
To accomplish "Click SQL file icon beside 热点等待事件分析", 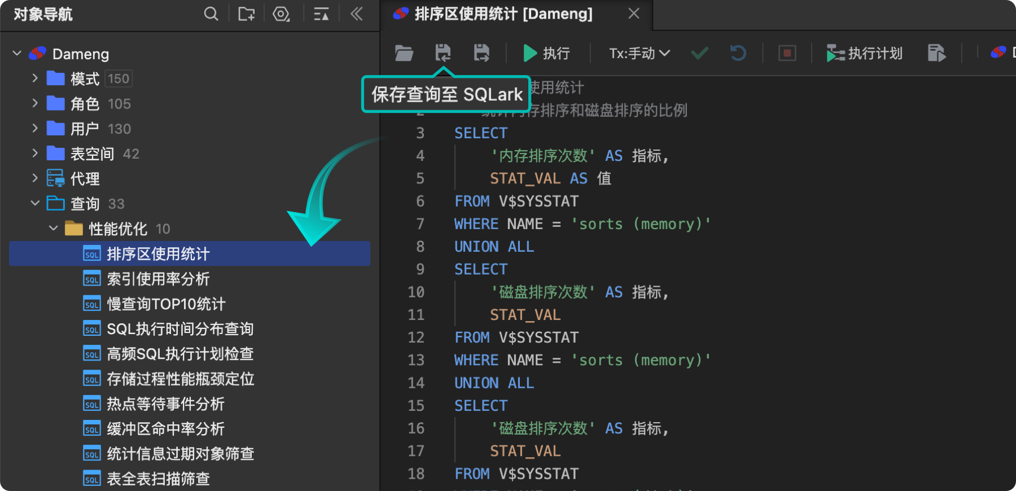I will click(92, 404).
